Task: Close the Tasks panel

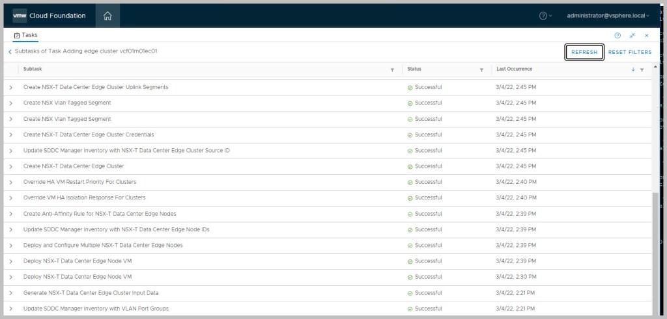Action: (x=647, y=36)
